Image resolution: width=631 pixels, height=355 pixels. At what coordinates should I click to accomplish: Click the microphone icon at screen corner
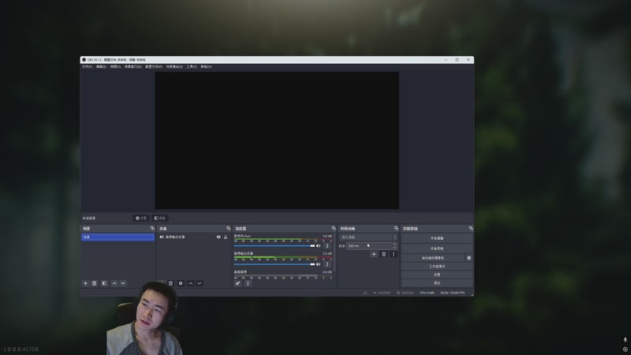pos(625,340)
